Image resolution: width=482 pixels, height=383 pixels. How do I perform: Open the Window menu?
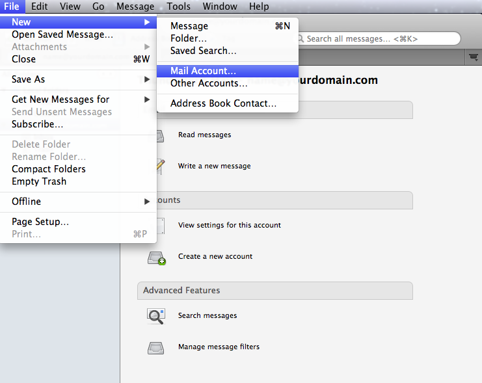[220, 6]
